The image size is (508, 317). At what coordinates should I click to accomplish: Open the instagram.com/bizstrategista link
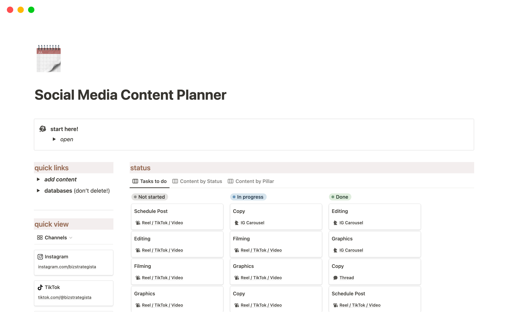pyautogui.click(x=67, y=267)
